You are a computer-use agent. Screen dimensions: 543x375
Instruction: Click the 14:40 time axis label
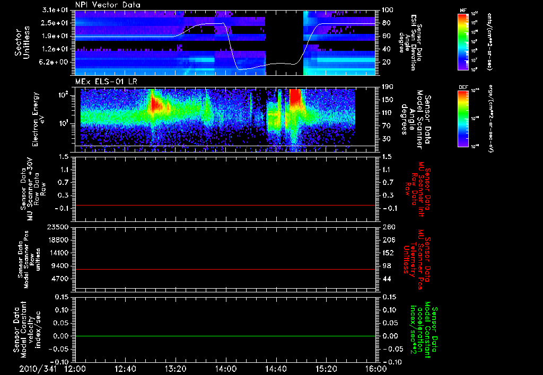pos(276,369)
